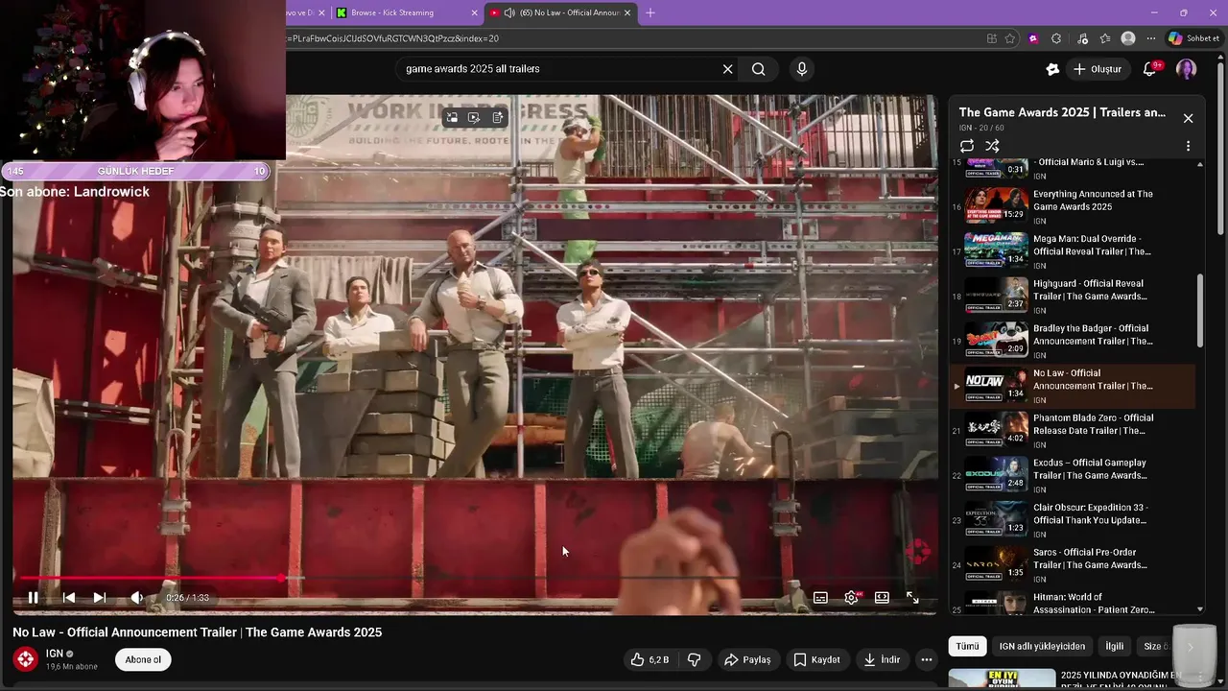
Task: Click the third overlay icon atop the video
Action: (x=497, y=117)
